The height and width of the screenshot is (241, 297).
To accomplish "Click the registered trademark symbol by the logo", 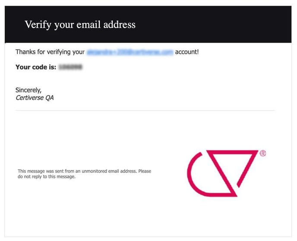I will [x=263, y=153].
